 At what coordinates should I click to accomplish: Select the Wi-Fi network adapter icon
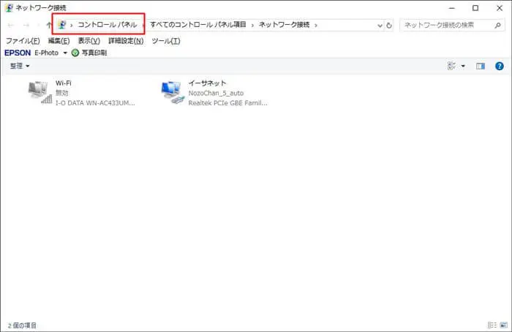coord(39,93)
